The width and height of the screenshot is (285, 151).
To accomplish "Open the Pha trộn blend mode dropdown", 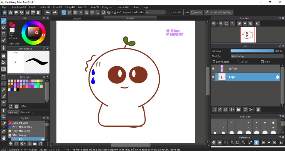I will coord(257,56).
